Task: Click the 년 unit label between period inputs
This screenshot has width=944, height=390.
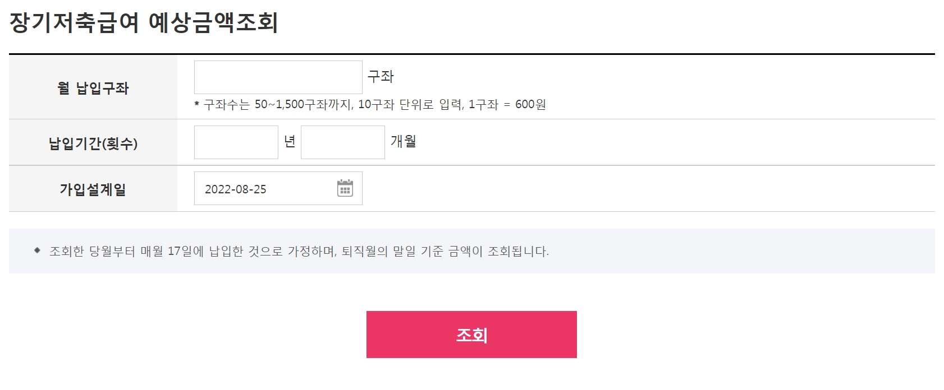Action: pos(290,141)
